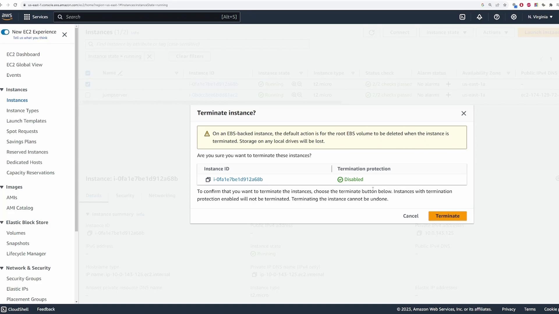Click the browser reload icon
The width and height of the screenshot is (559, 314).
[x=15, y=5]
